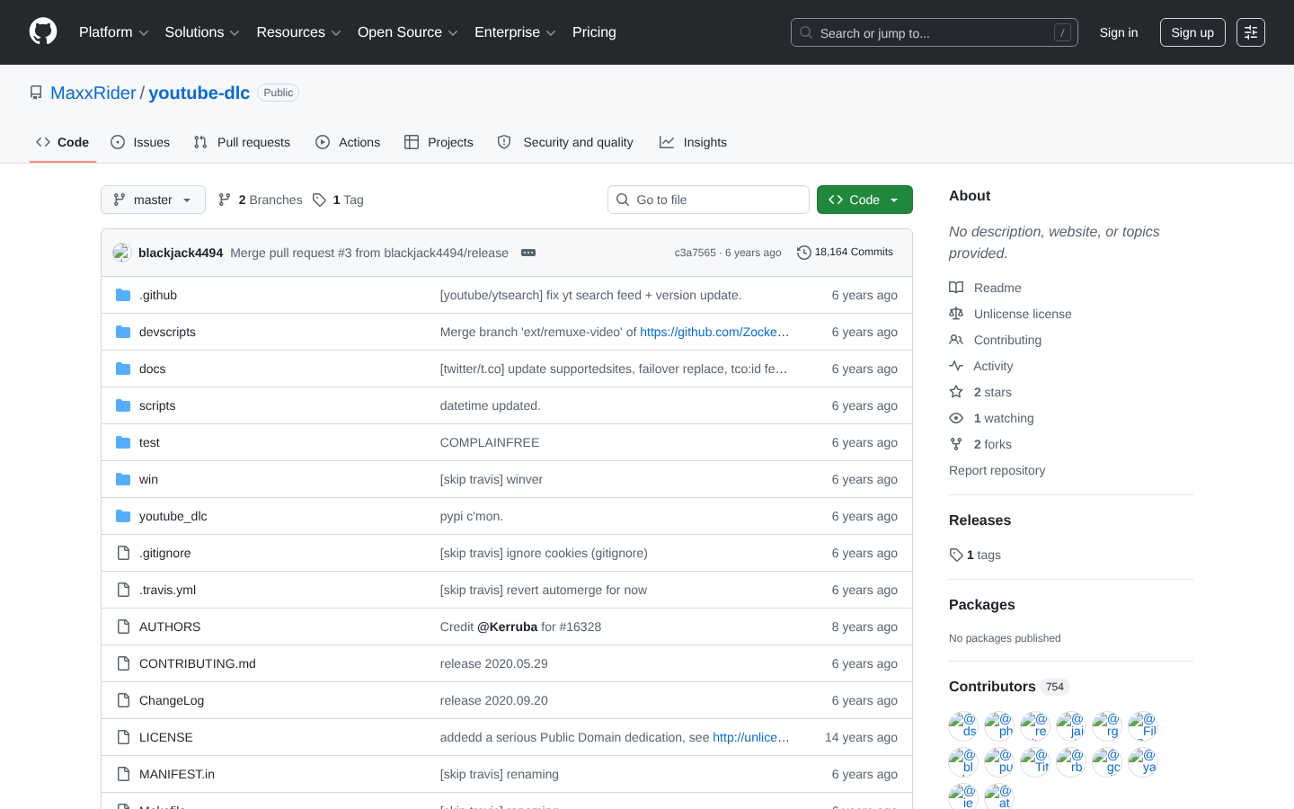Image resolution: width=1294 pixels, height=809 pixels.
Task: Open the Pricing page
Action: click(594, 32)
